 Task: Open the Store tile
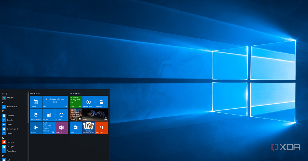click(x=76, y=127)
